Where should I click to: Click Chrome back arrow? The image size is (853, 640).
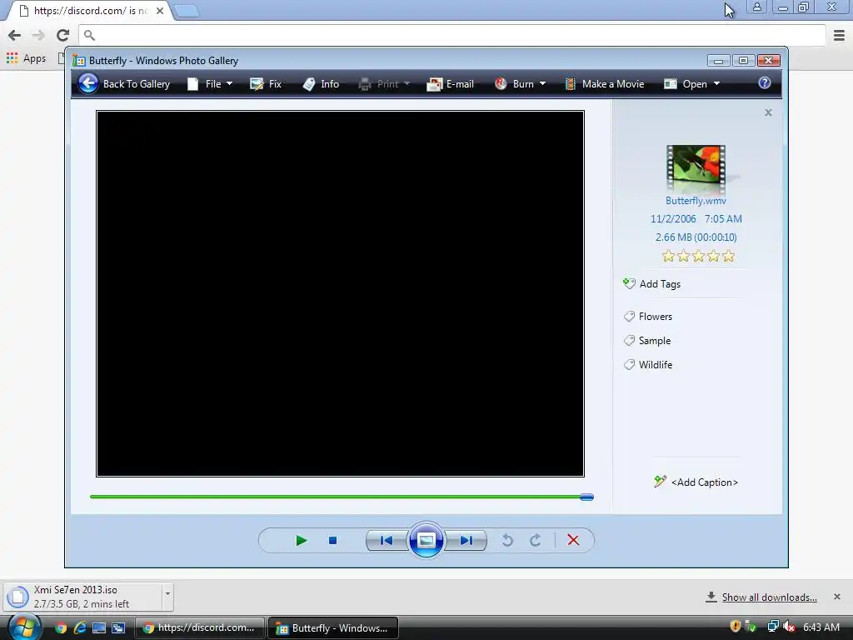15,35
